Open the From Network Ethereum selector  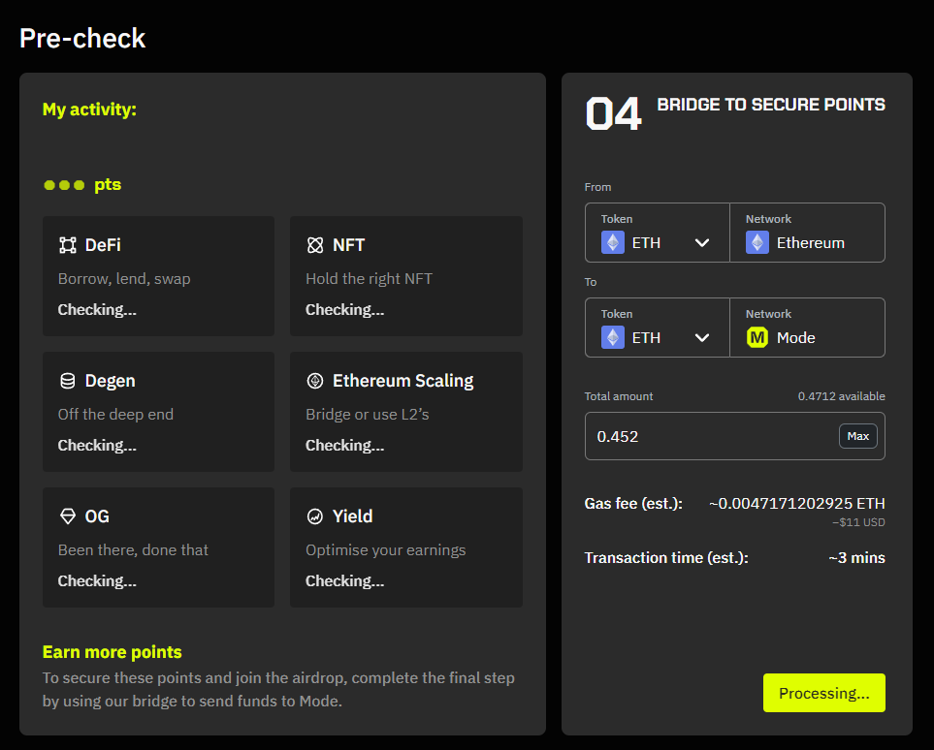807,233
